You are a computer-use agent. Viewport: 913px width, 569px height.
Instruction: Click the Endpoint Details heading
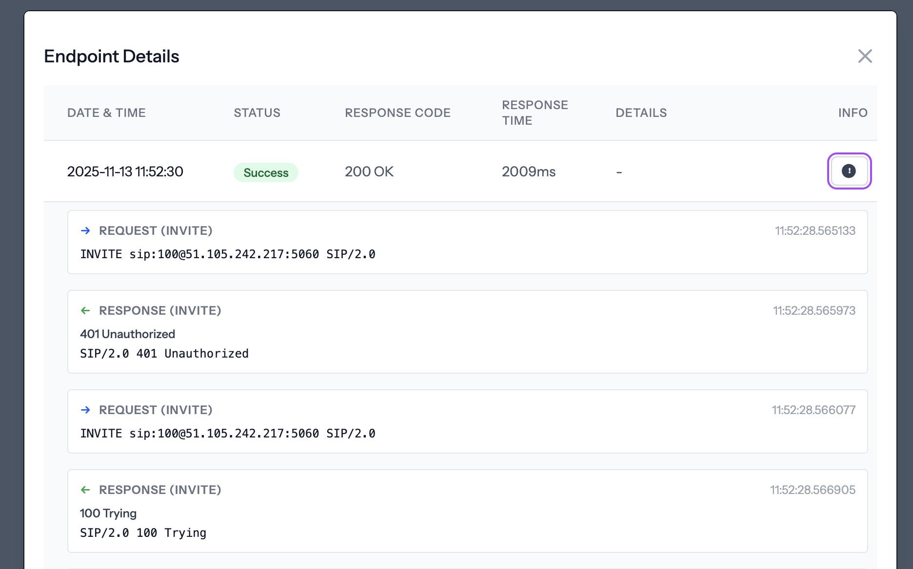coord(111,56)
